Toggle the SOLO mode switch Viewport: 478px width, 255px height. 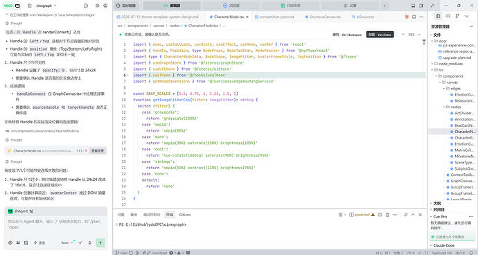point(12,6)
